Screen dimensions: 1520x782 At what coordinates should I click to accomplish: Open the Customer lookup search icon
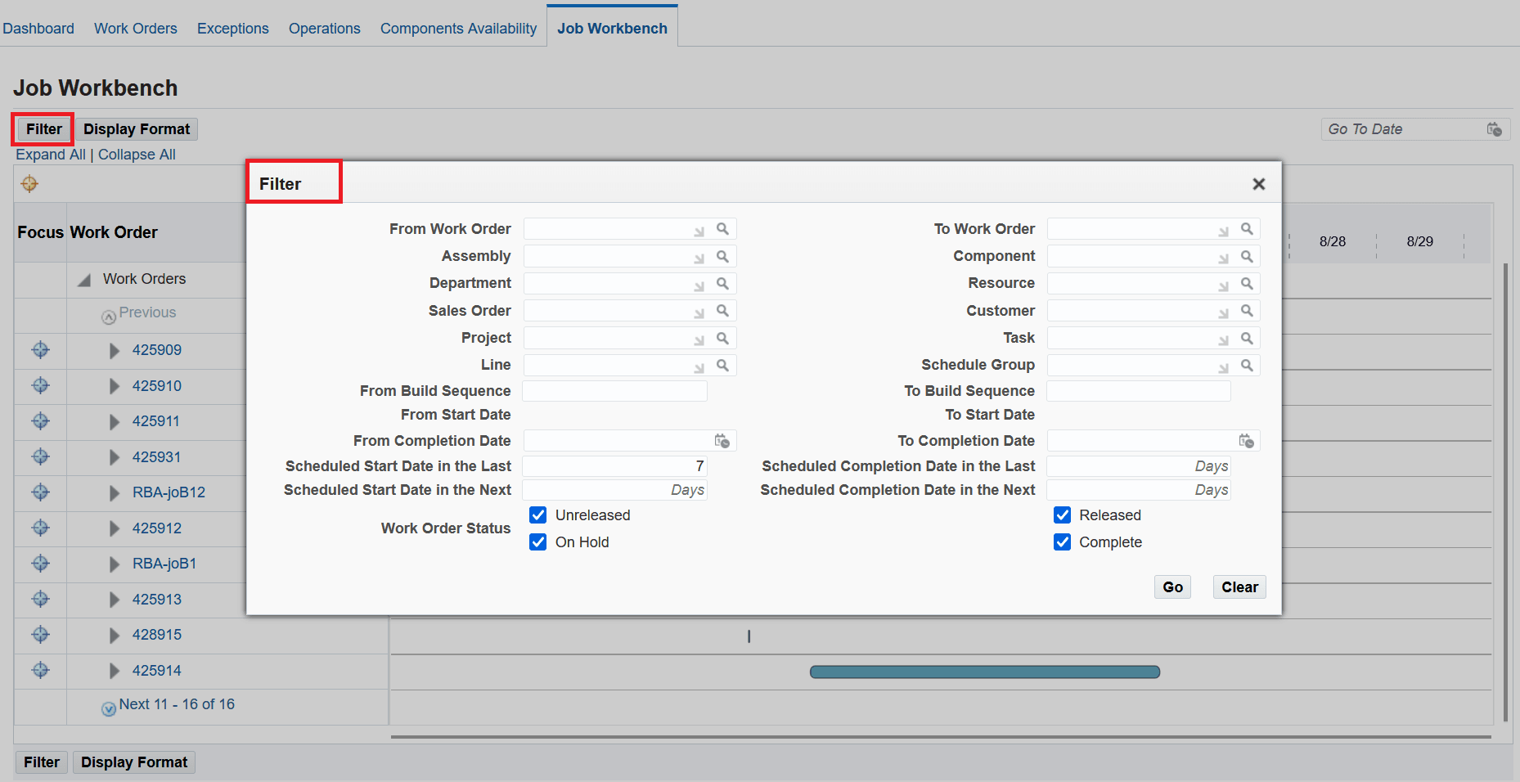click(x=1247, y=311)
